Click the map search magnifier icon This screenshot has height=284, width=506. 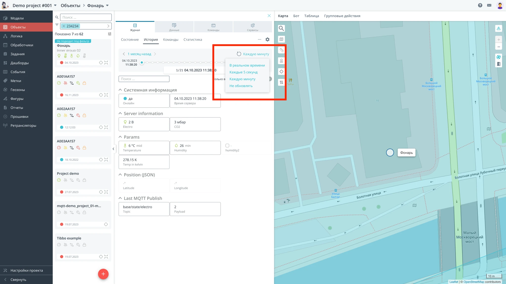(281, 28)
